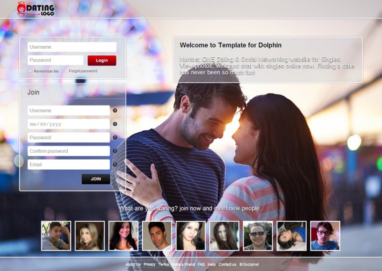The image size is (382, 271).
Task: Focus the mm/dd/yyyy birth date field
Action: pyautogui.click(x=69, y=124)
